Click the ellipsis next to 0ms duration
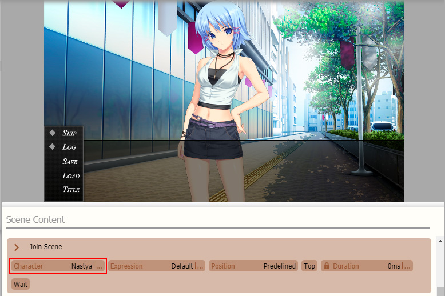 407,266
